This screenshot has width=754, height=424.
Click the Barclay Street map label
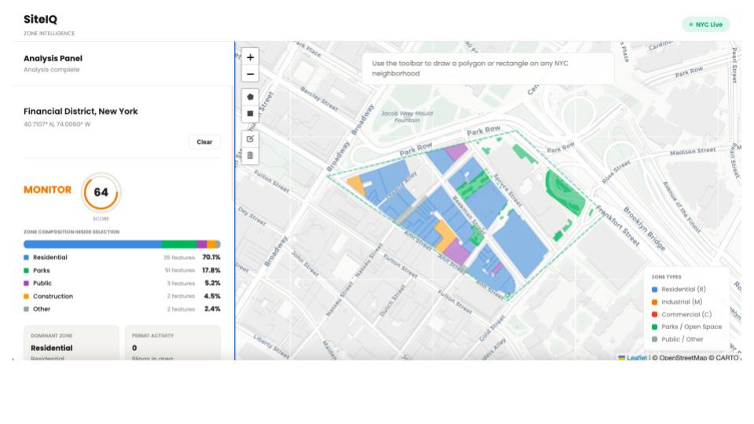[x=319, y=99]
